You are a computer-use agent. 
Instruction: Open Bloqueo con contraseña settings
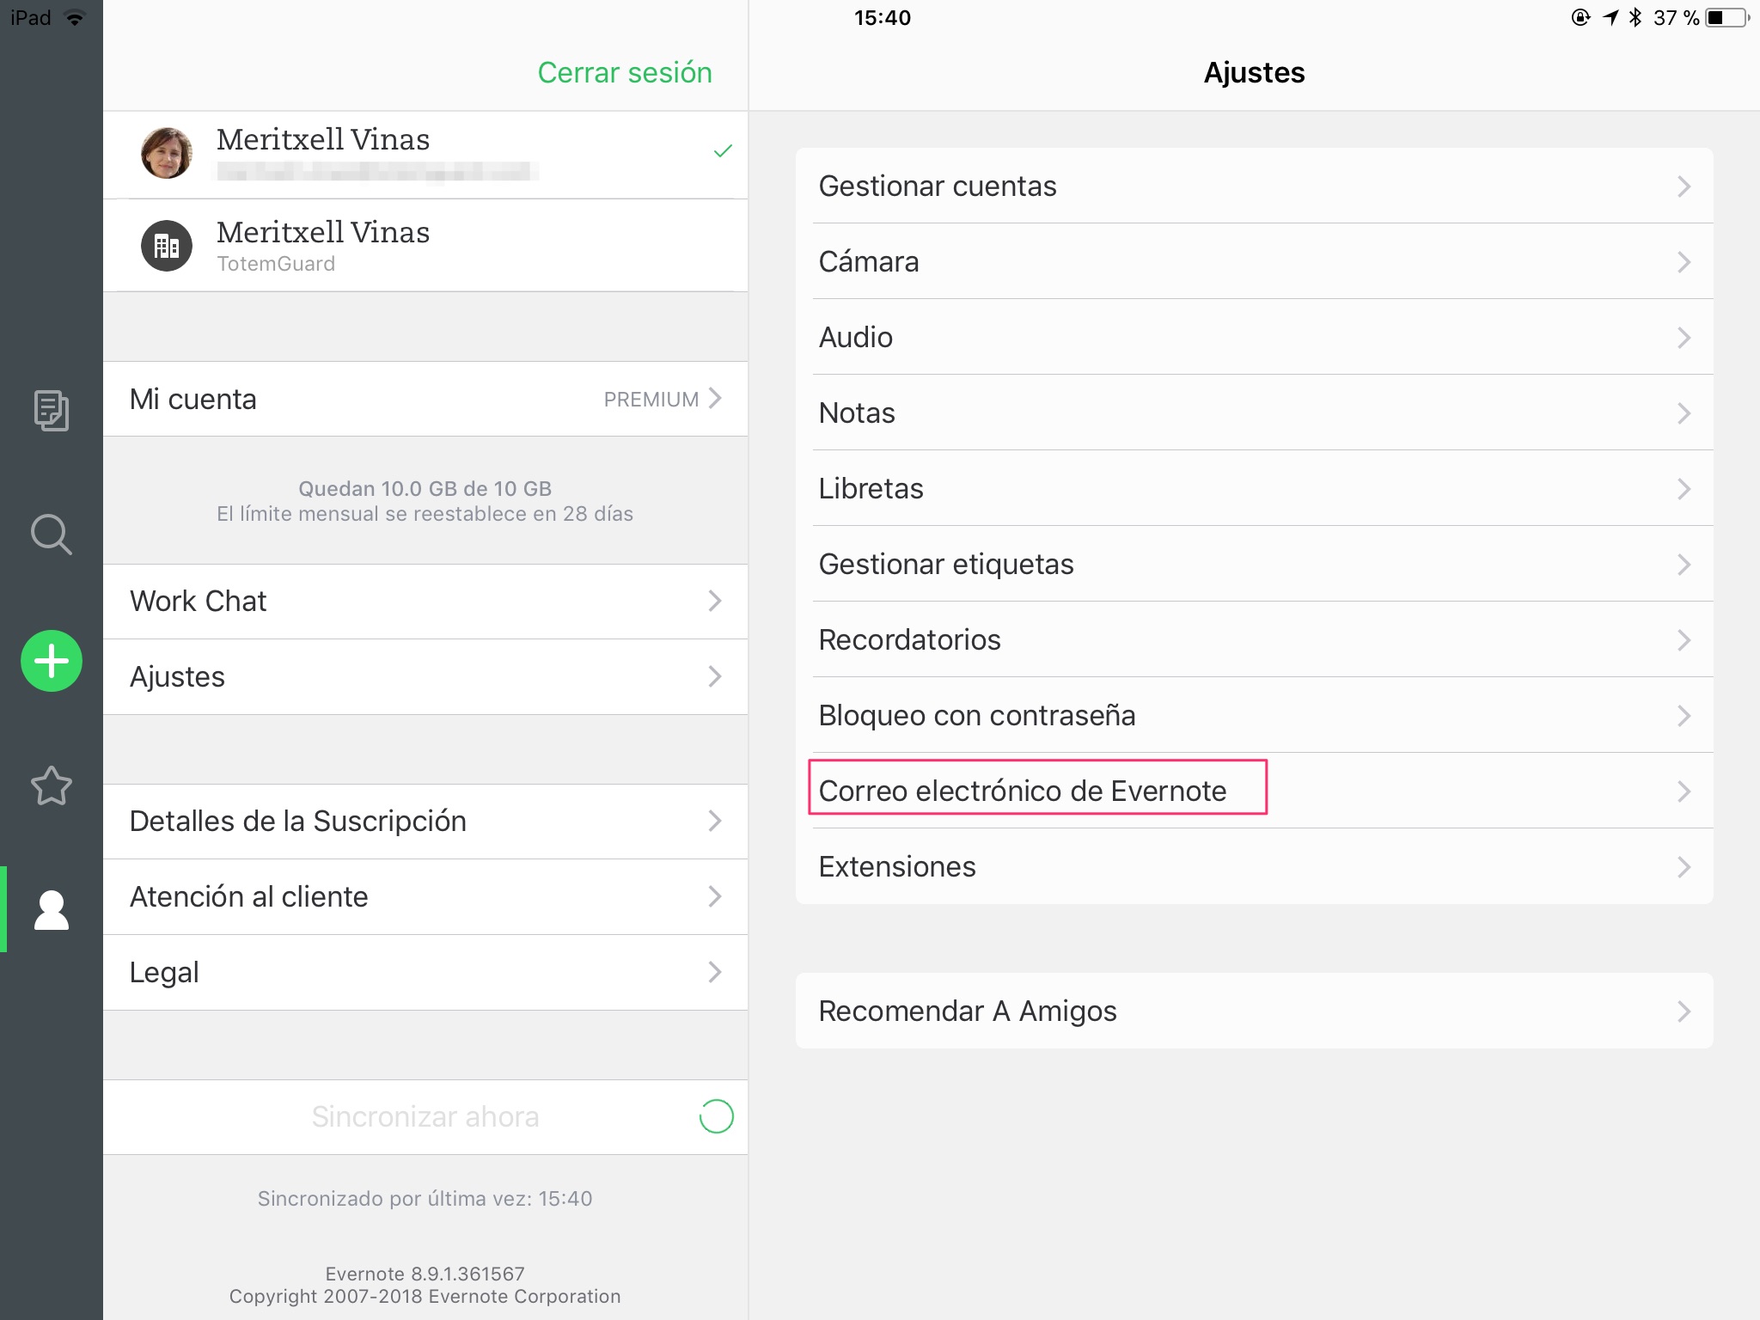point(1255,715)
